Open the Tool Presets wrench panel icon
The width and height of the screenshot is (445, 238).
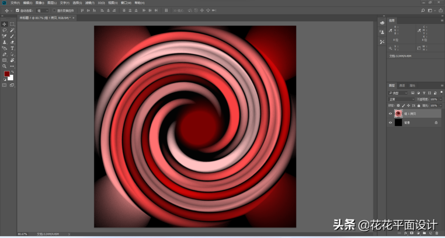coord(382,42)
